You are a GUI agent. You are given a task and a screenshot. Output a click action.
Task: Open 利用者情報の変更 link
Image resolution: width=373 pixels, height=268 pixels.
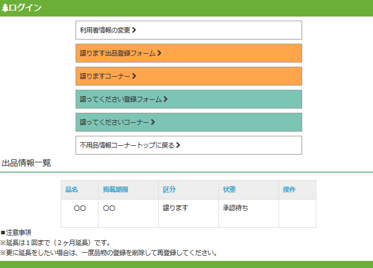point(105,30)
